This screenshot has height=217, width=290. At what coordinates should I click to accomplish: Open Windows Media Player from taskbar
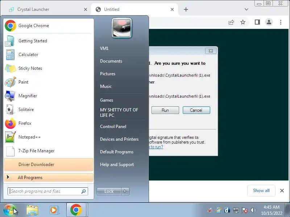(54, 210)
